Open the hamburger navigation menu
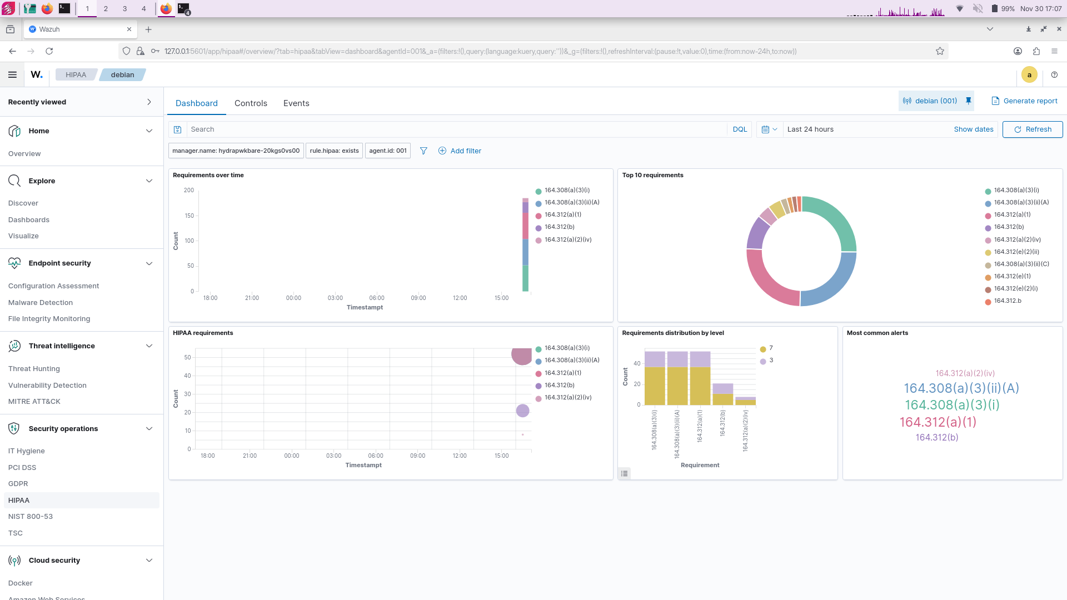 12,74
